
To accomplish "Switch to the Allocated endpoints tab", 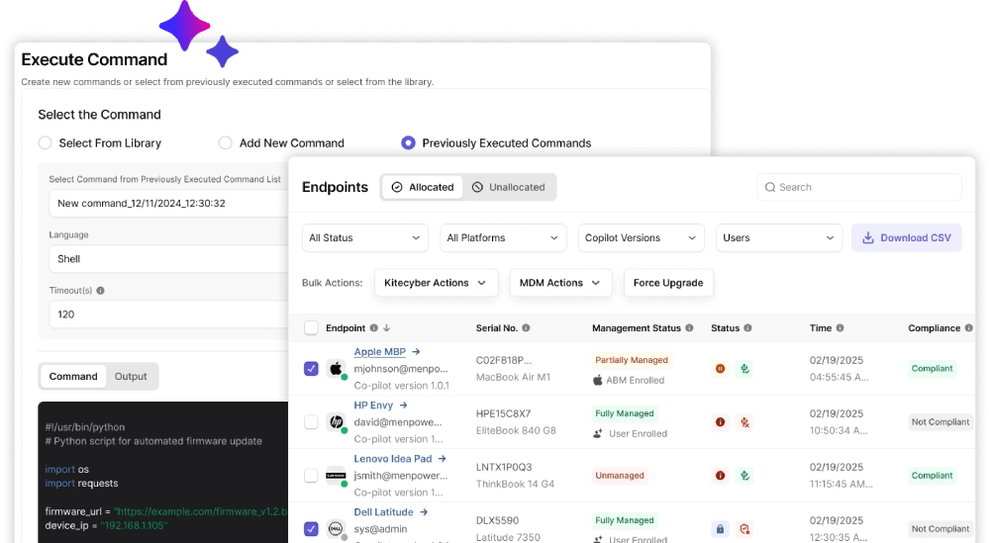I will (423, 187).
